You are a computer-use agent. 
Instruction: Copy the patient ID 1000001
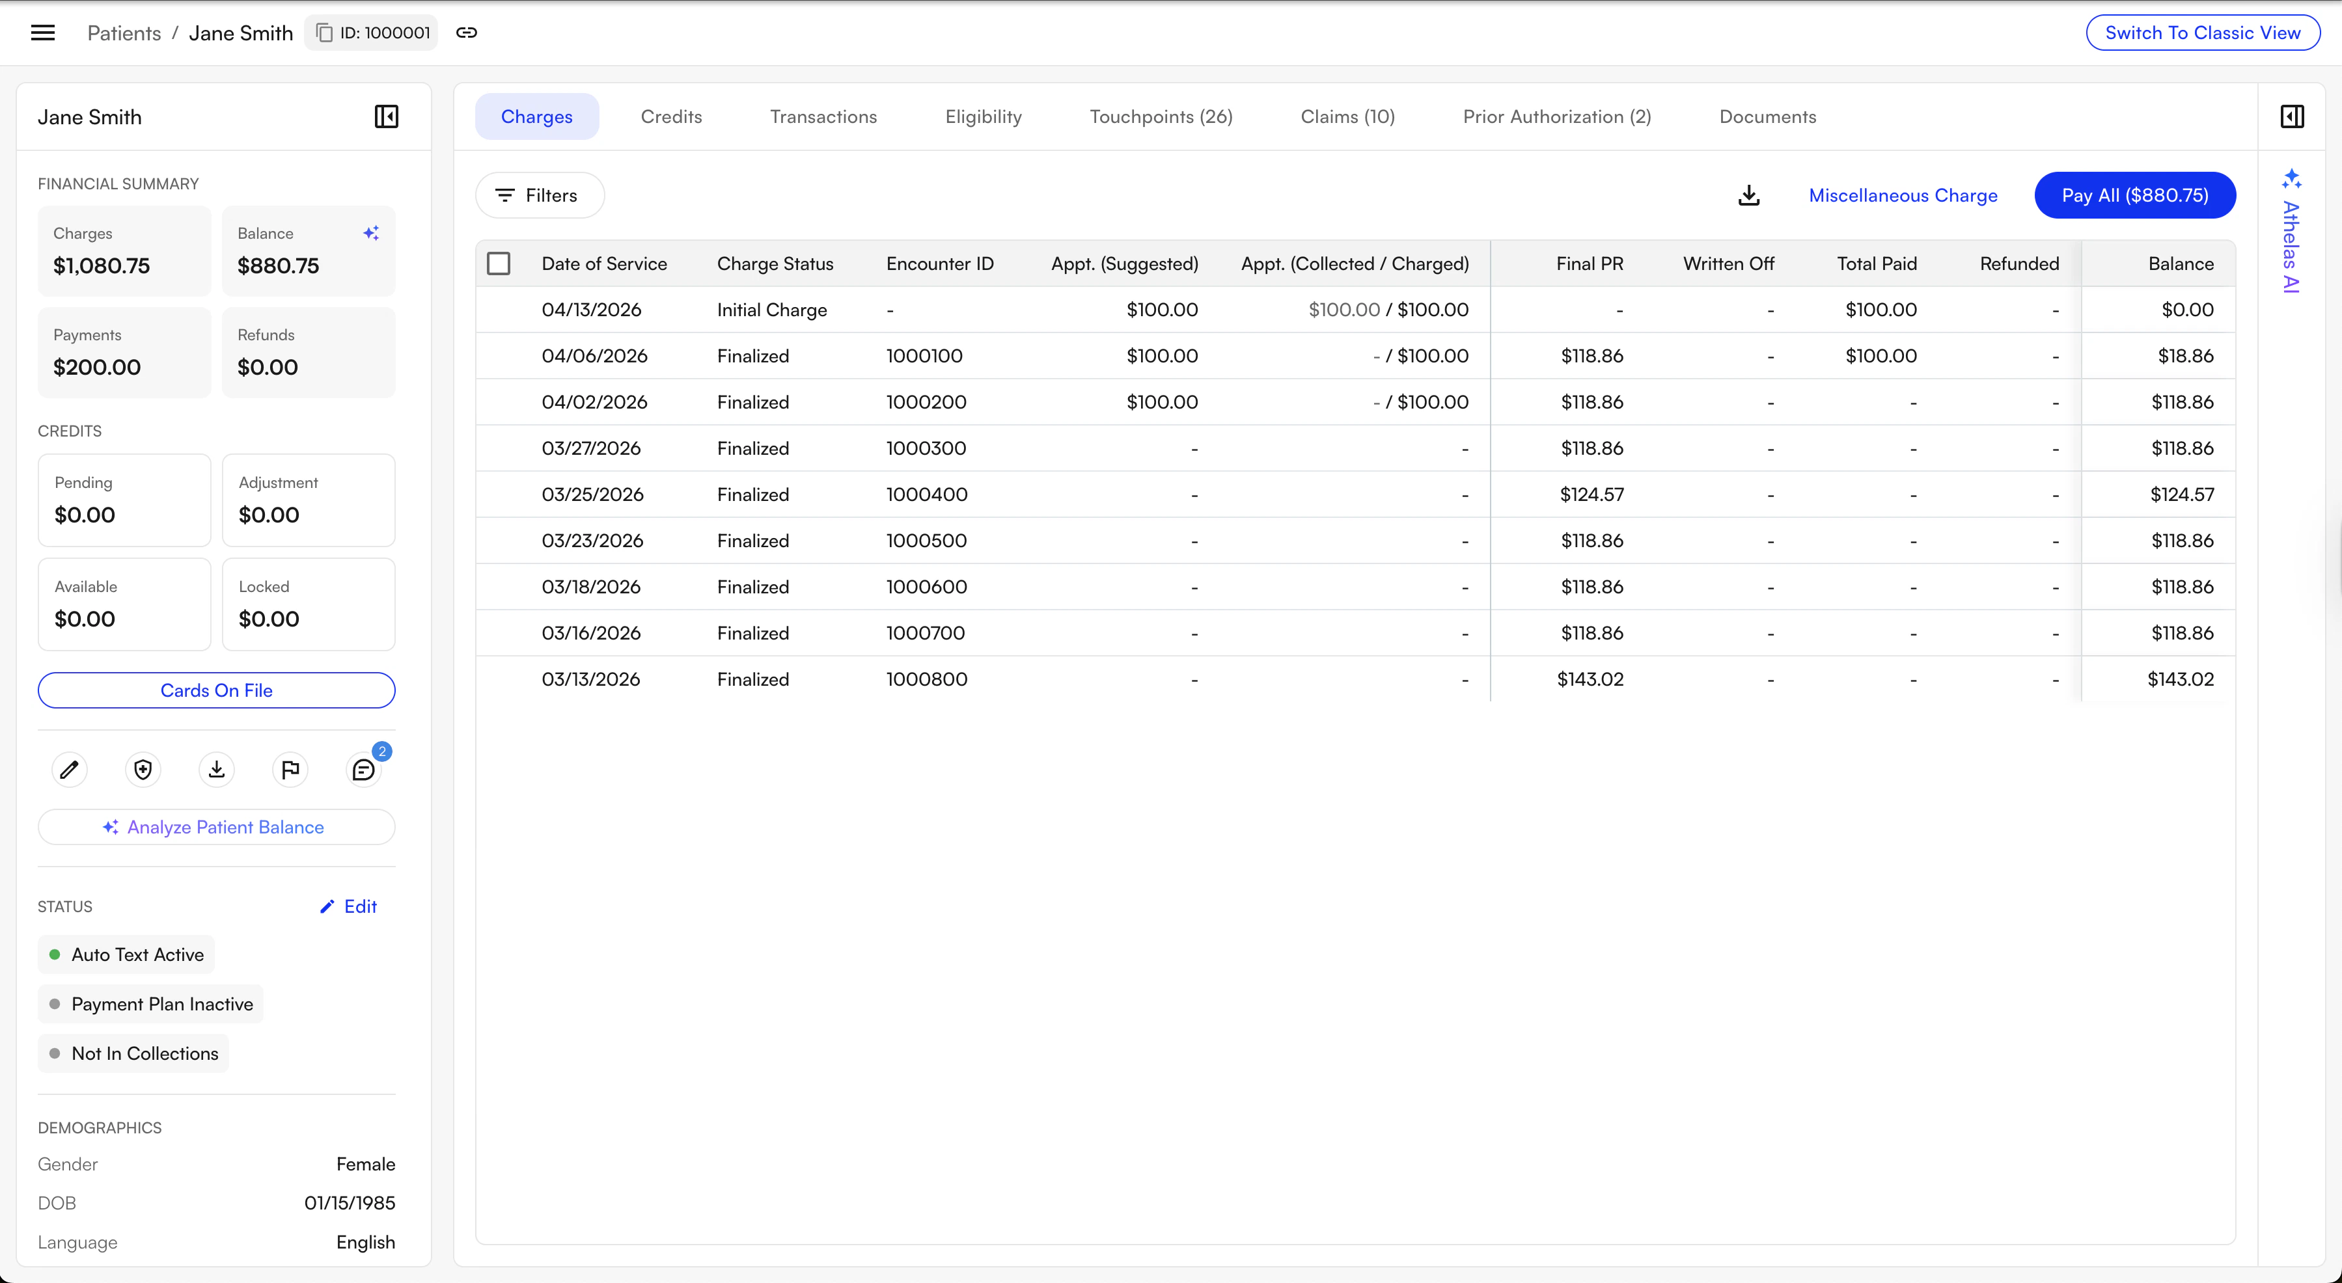click(x=325, y=32)
